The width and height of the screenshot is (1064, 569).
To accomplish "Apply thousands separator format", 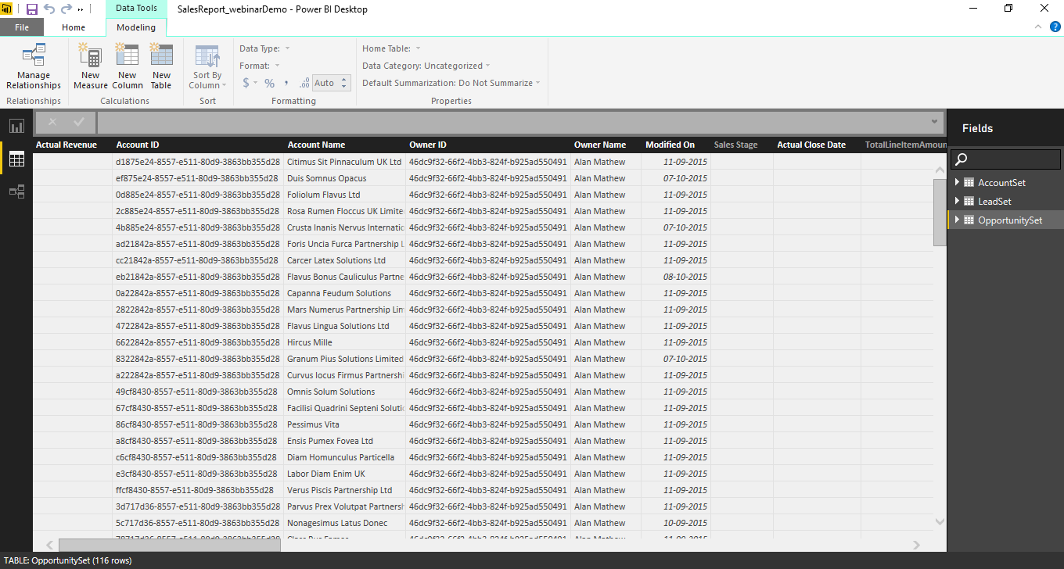I will tap(286, 83).
